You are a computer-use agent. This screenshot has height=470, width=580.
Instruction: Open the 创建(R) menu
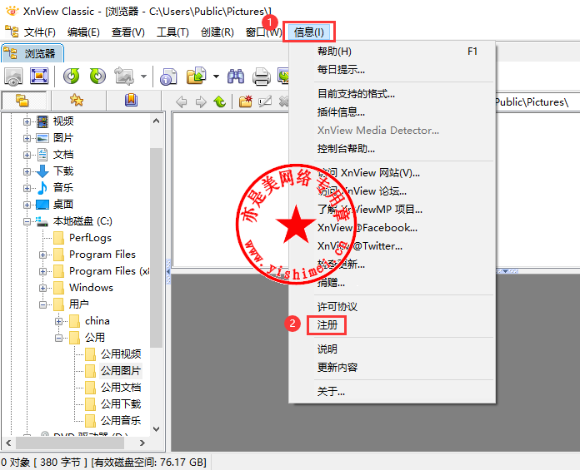217,32
